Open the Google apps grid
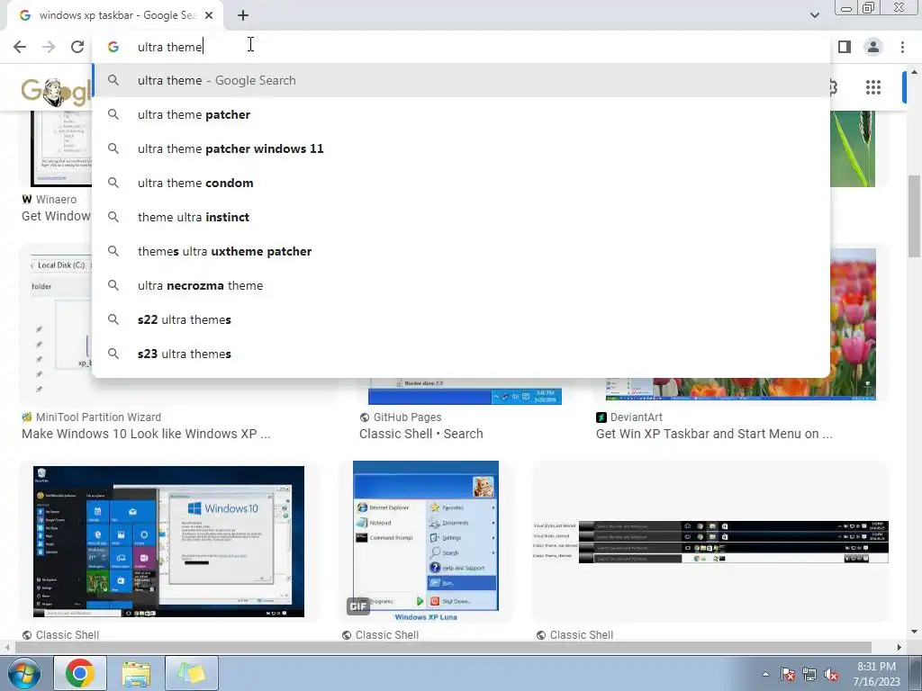 (873, 87)
